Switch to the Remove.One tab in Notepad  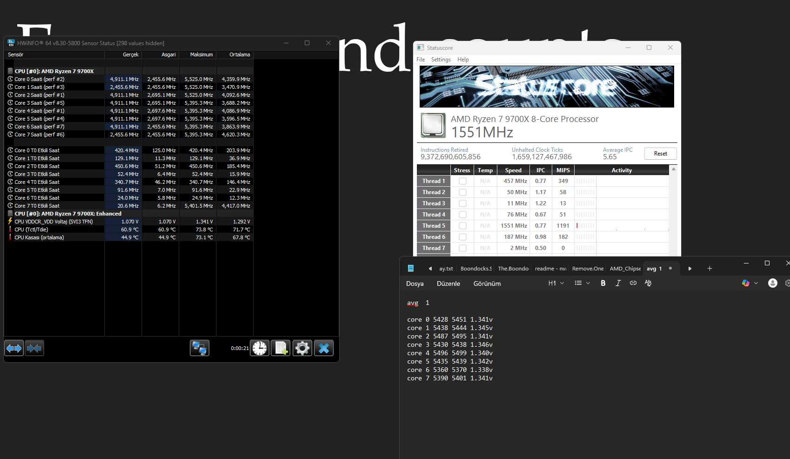tap(588, 269)
